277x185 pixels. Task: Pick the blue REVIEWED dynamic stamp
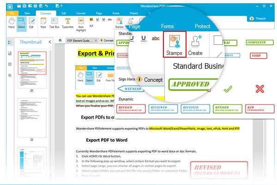163,109
